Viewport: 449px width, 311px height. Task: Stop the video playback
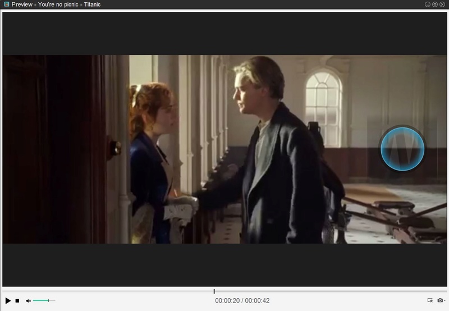point(17,301)
